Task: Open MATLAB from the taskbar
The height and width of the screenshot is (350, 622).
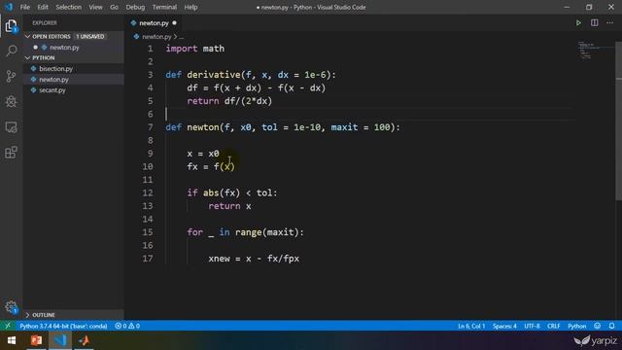Action: tap(84, 340)
